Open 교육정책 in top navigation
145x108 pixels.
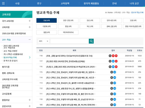click(65, 3)
